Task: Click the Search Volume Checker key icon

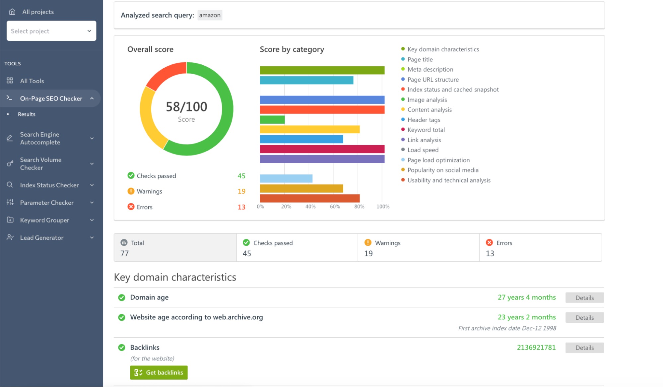Action: tap(10, 163)
